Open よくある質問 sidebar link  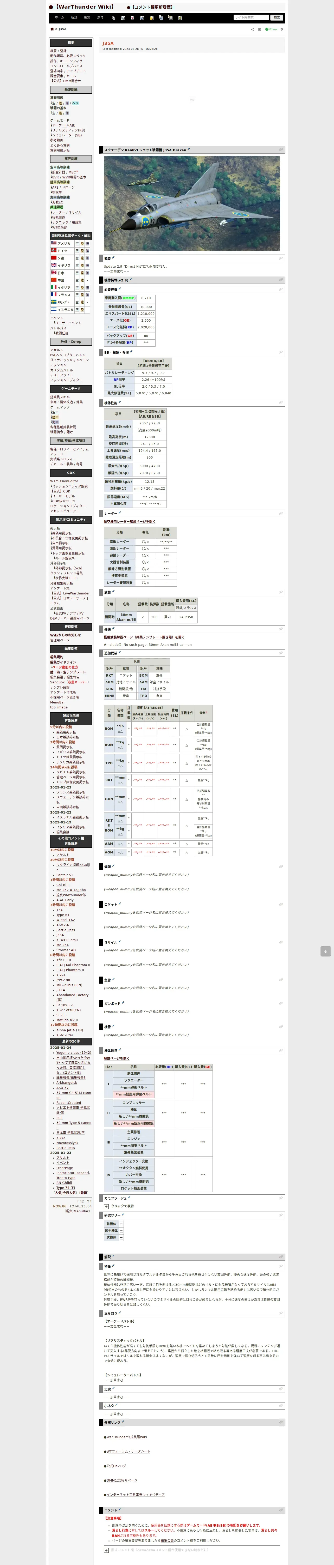pos(60,145)
